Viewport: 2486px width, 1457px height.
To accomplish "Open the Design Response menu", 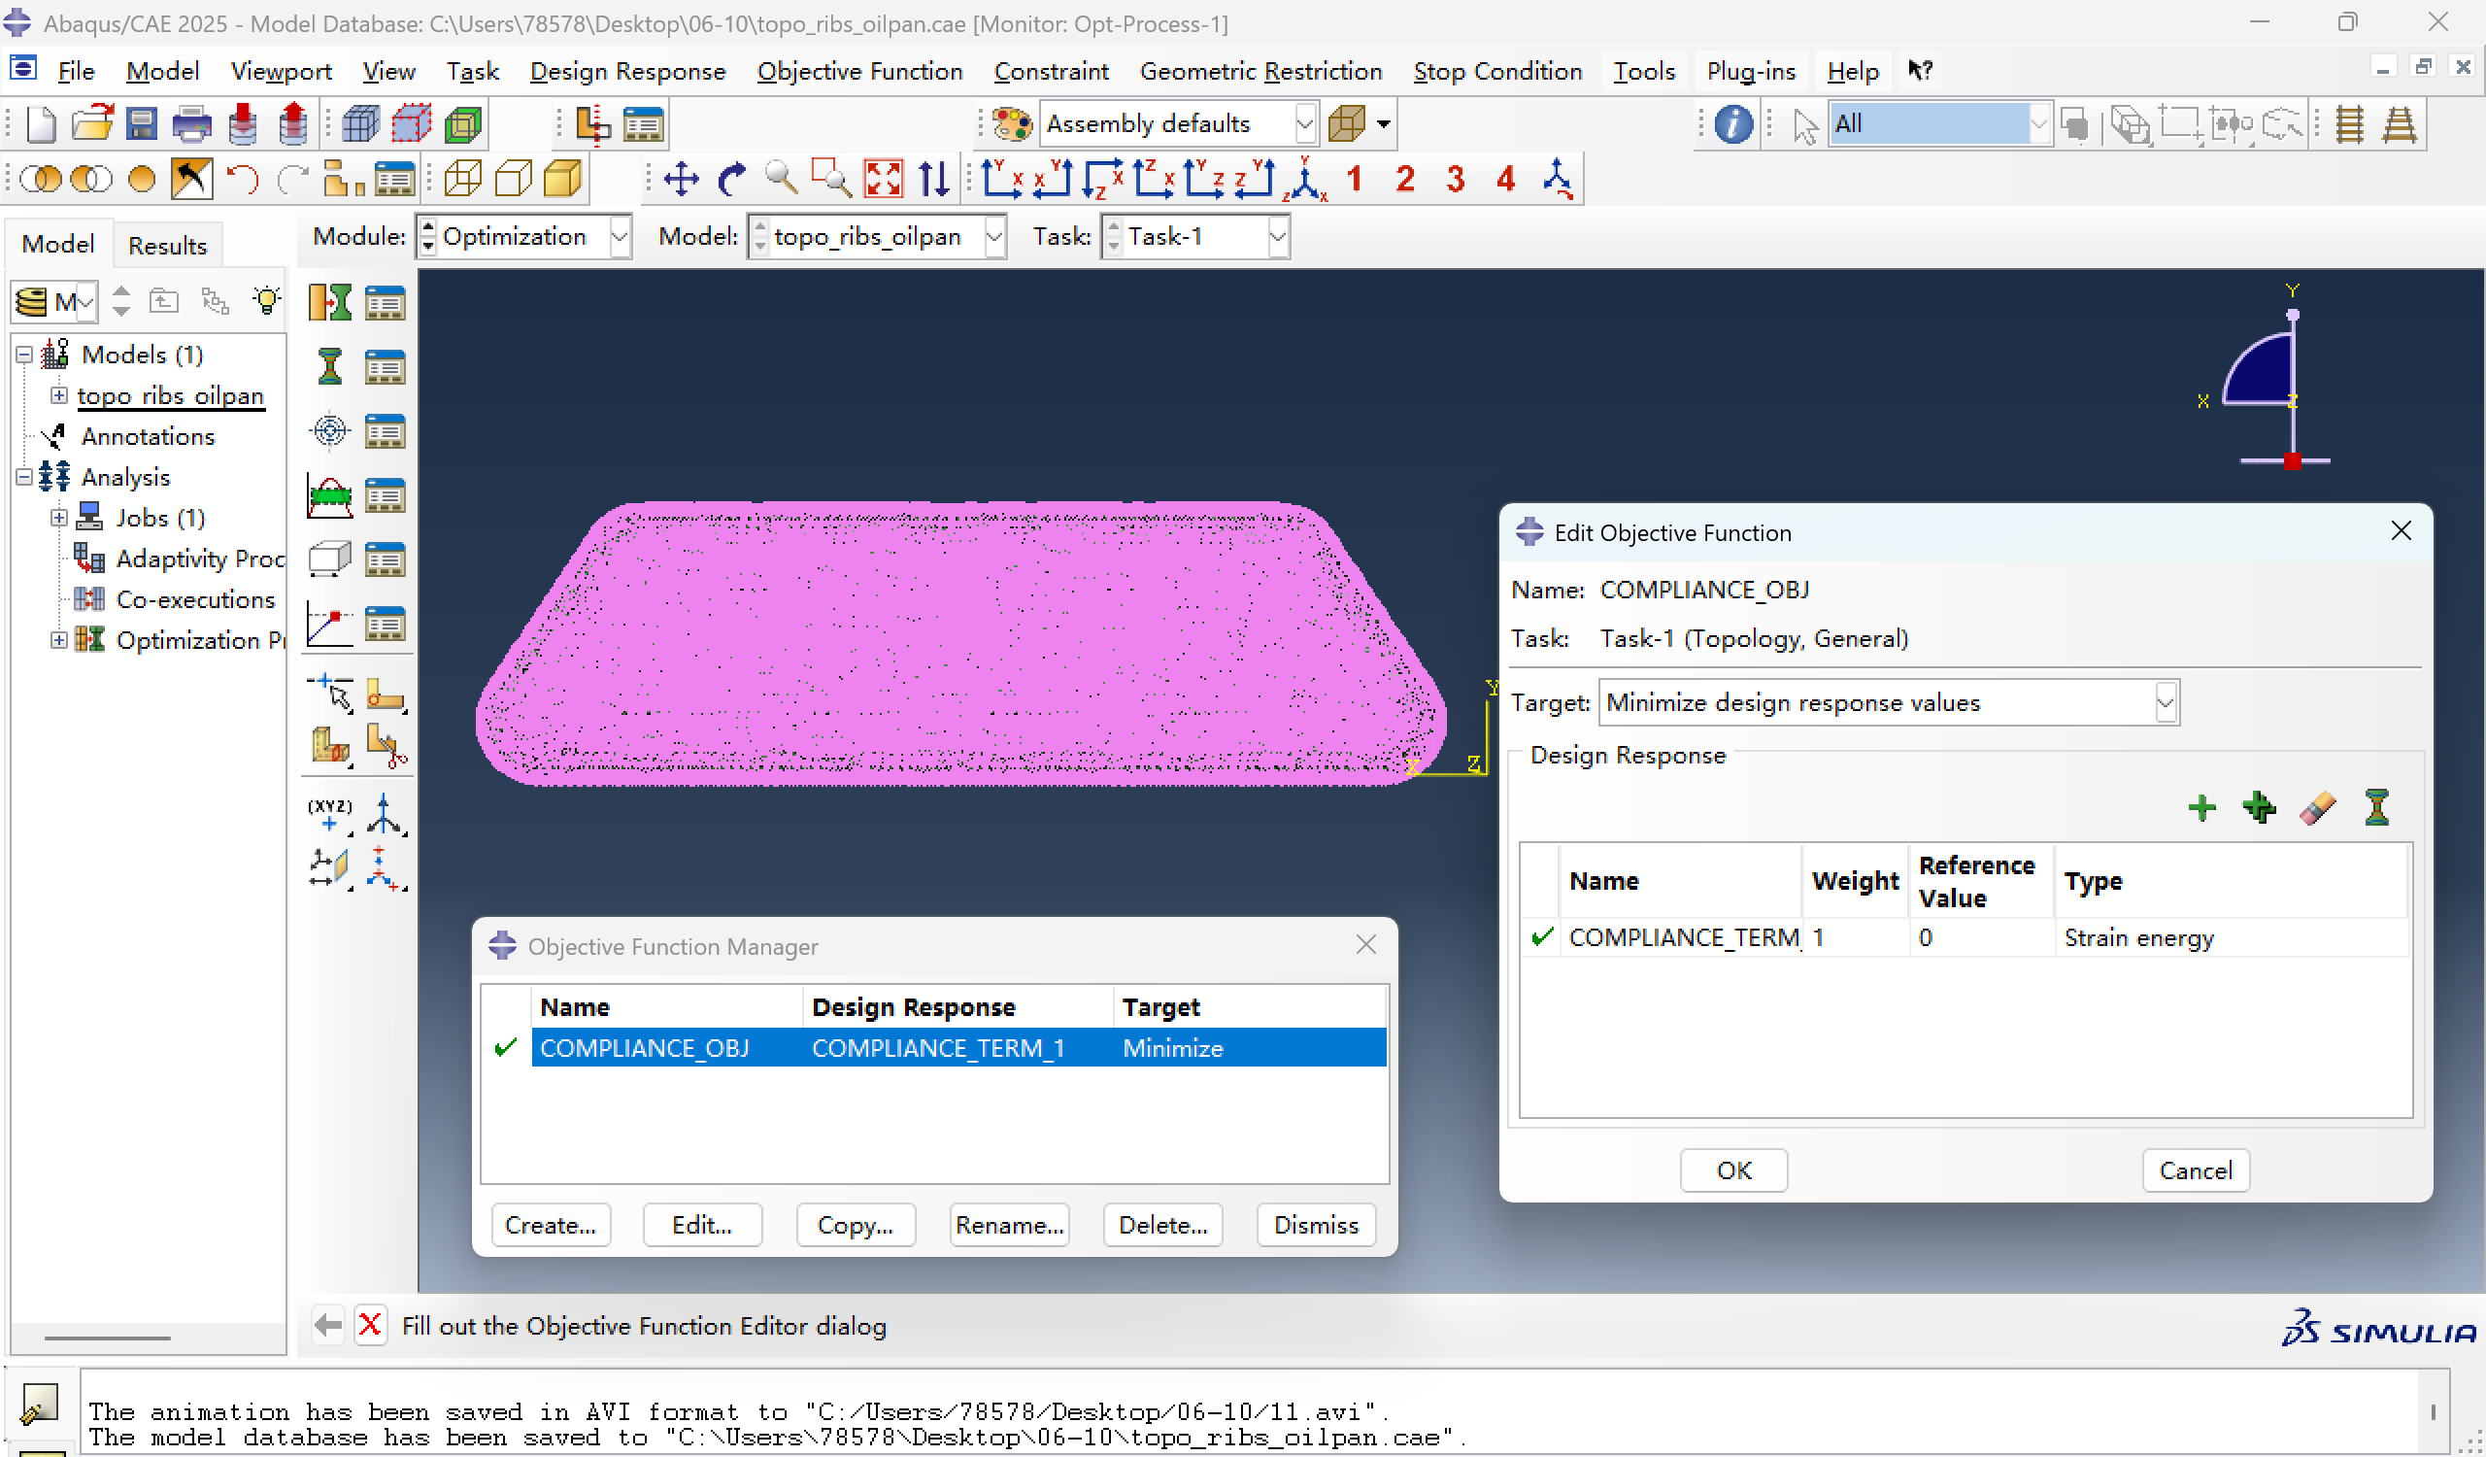I will point(627,71).
